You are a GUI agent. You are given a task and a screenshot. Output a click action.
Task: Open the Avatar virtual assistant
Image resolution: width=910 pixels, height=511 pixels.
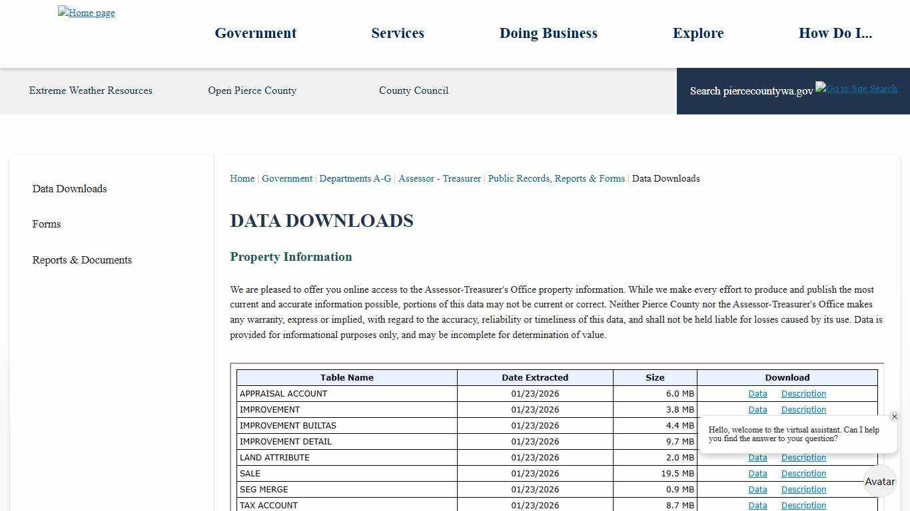879,481
